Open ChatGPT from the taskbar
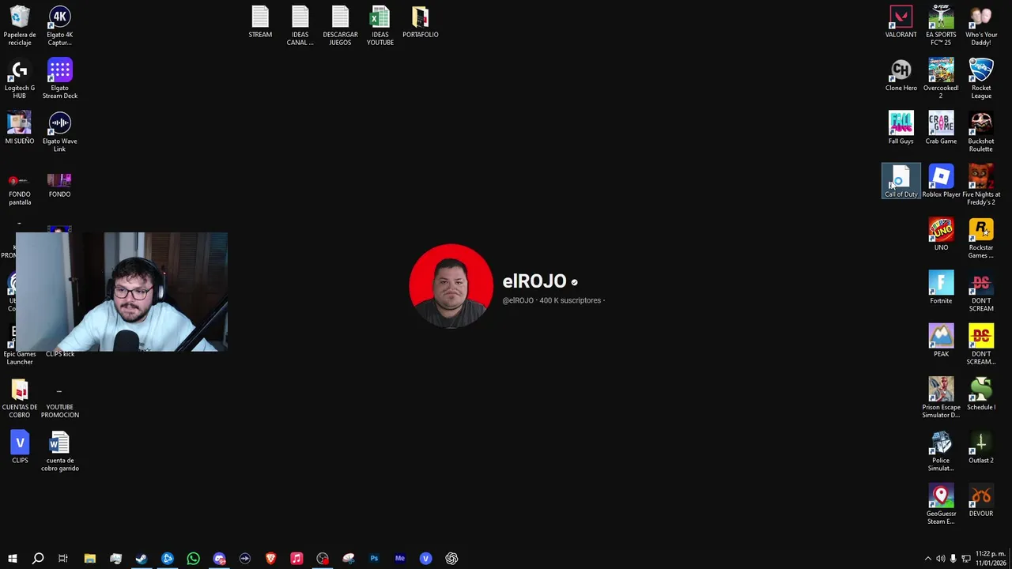 tap(451, 559)
